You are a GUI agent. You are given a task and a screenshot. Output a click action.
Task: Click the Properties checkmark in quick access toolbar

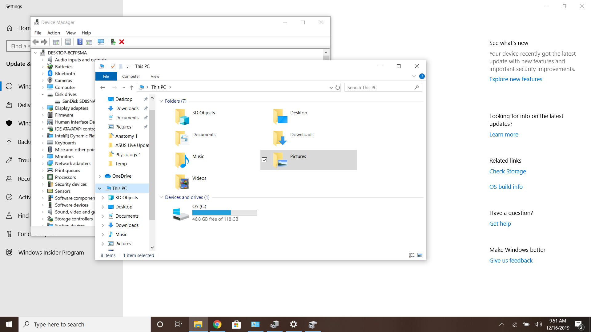click(x=113, y=66)
